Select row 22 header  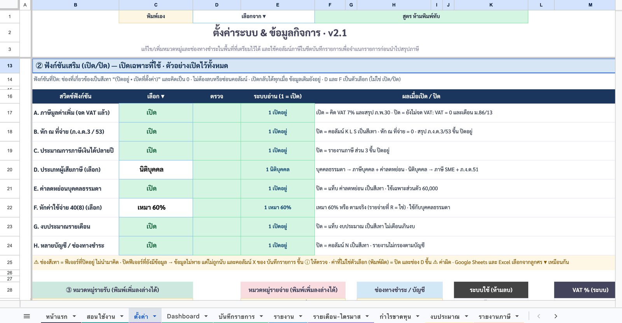pos(10,208)
